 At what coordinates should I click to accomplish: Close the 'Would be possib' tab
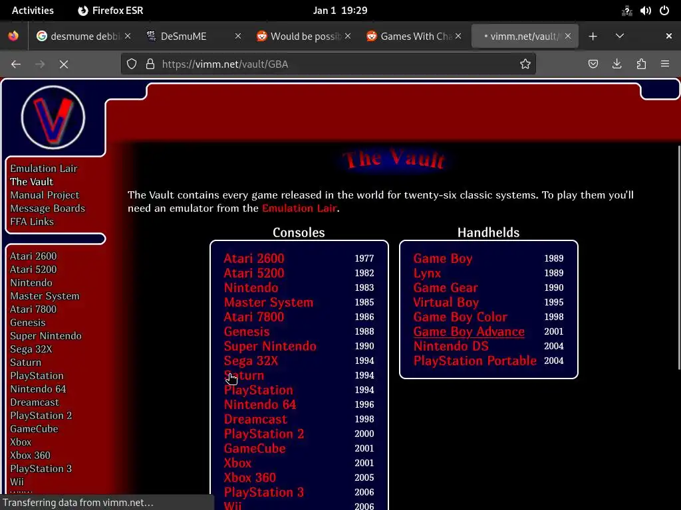pyautogui.click(x=348, y=37)
